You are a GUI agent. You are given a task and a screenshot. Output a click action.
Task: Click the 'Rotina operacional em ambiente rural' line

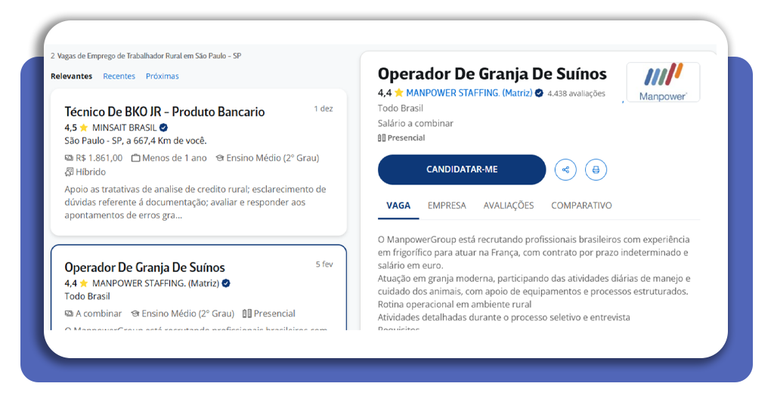click(454, 305)
